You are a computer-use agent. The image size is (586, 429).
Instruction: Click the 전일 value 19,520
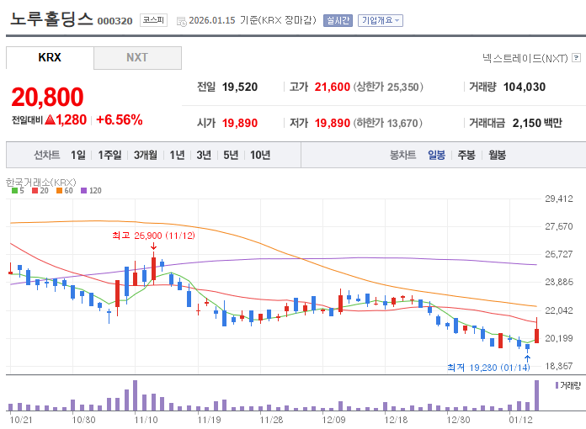(x=240, y=87)
